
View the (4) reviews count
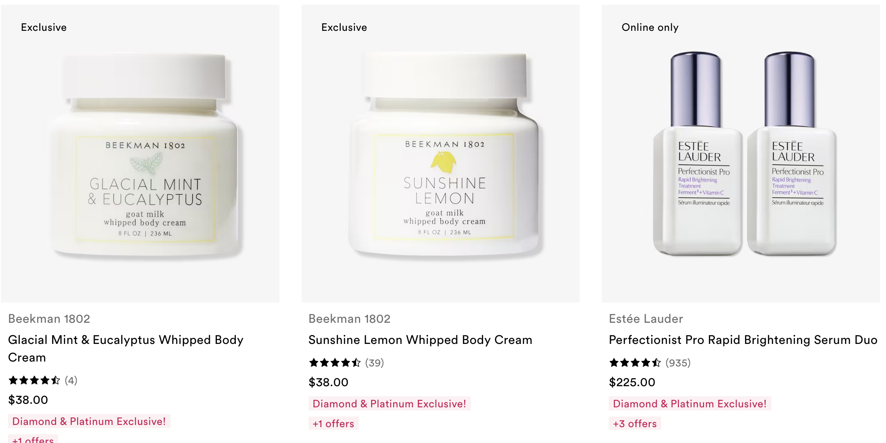click(x=71, y=380)
